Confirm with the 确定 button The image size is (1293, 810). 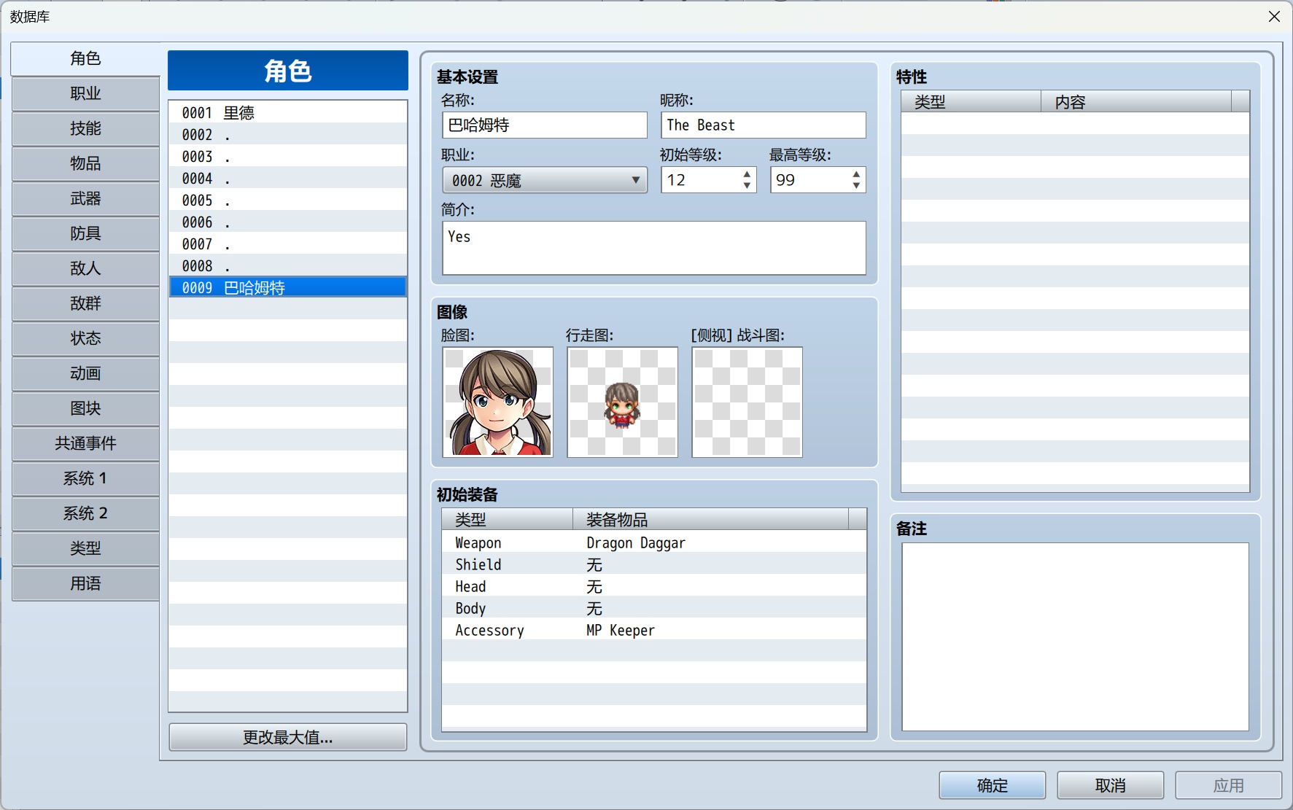[x=993, y=785]
